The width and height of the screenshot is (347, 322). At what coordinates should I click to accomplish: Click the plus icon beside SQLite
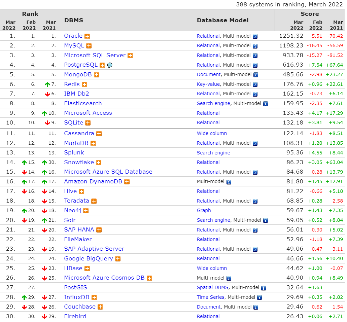pos(88,123)
